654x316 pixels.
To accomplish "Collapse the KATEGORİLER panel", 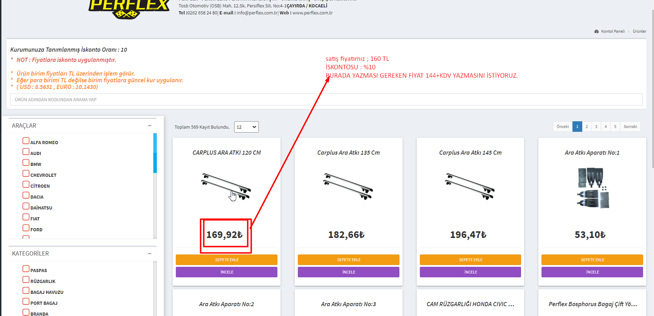I will pos(149,253).
